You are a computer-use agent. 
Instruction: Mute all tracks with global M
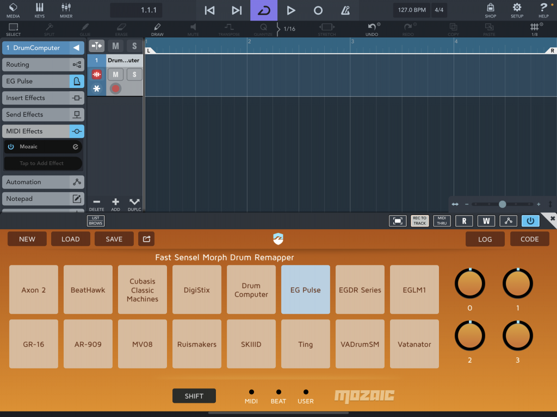(x=115, y=46)
